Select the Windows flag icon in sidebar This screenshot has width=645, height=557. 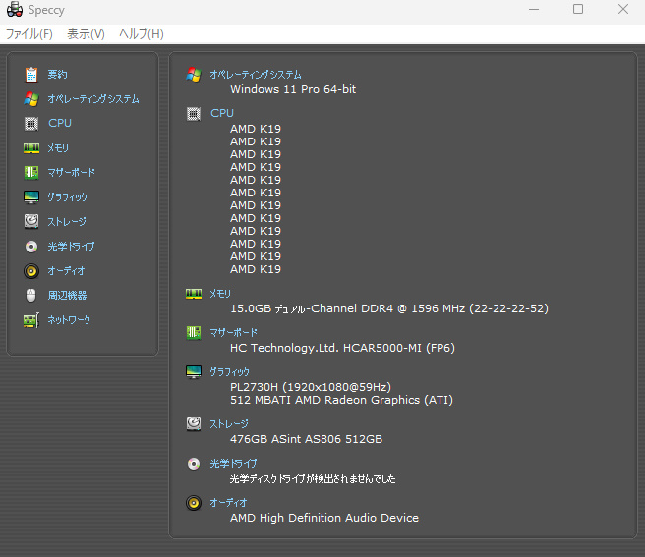31,99
